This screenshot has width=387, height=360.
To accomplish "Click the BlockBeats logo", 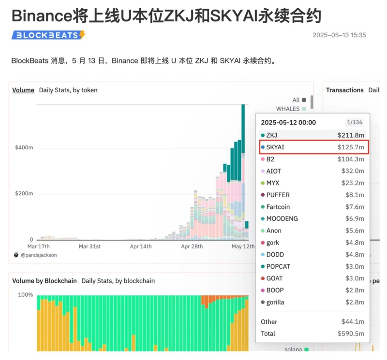I will coord(48,35).
